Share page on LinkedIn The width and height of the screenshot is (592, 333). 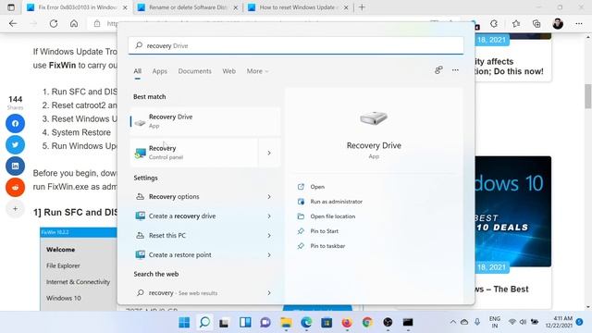pos(15,166)
